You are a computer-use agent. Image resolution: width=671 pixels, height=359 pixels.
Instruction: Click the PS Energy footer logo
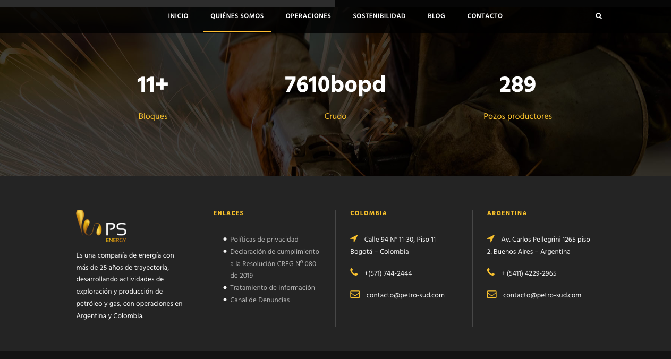[101, 226]
